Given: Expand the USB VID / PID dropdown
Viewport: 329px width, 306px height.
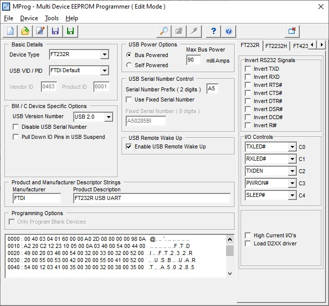Looking at the screenshot, I should (104, 71).
